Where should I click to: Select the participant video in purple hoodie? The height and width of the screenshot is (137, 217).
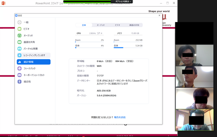[194, 98]
